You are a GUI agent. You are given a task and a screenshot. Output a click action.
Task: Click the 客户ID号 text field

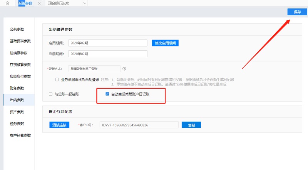coord(139,125)
